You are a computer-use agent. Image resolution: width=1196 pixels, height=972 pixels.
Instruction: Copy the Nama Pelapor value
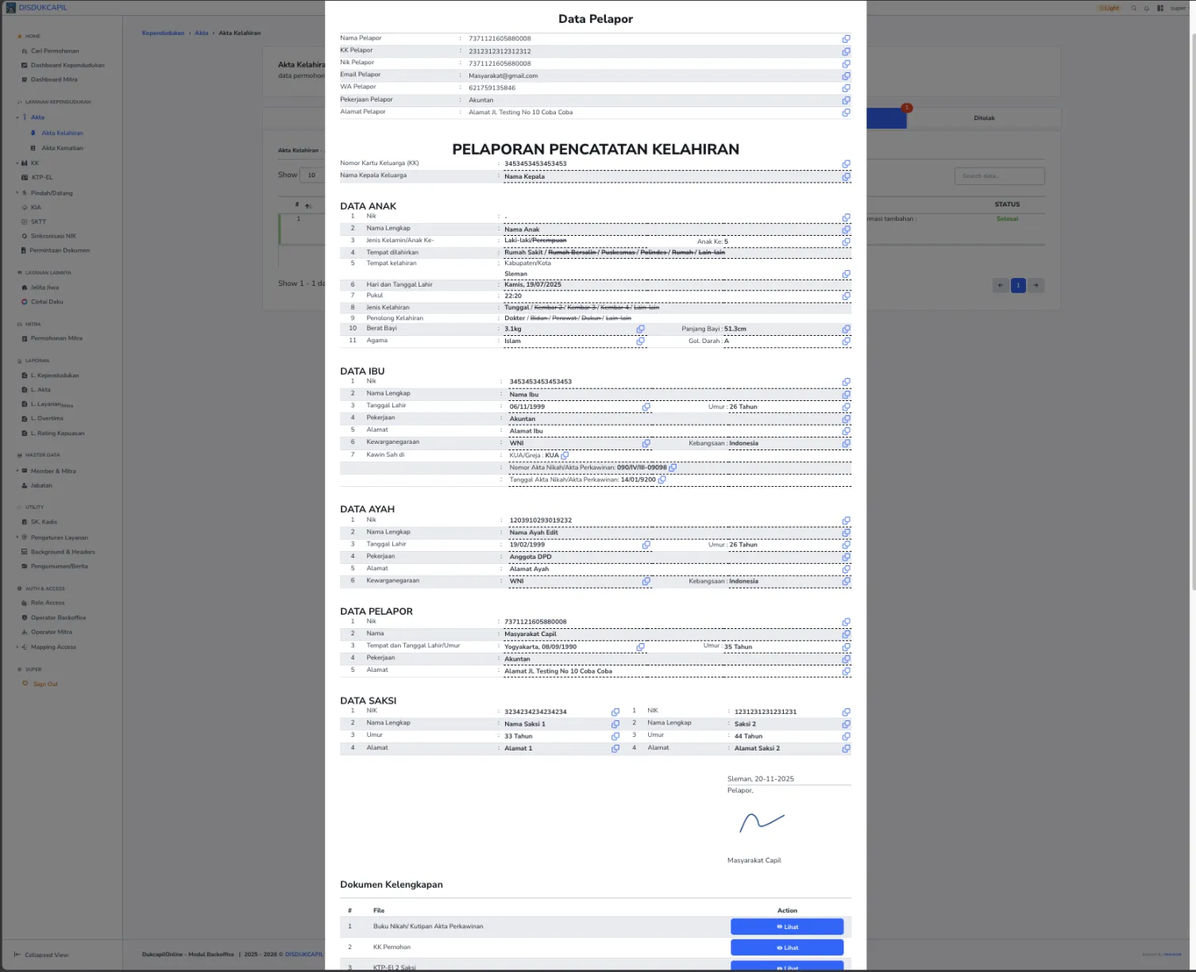click(846, 39)
